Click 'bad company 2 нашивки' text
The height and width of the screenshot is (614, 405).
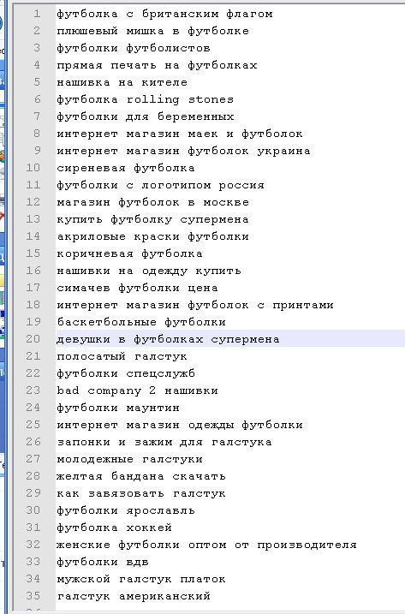coord(138,390)
